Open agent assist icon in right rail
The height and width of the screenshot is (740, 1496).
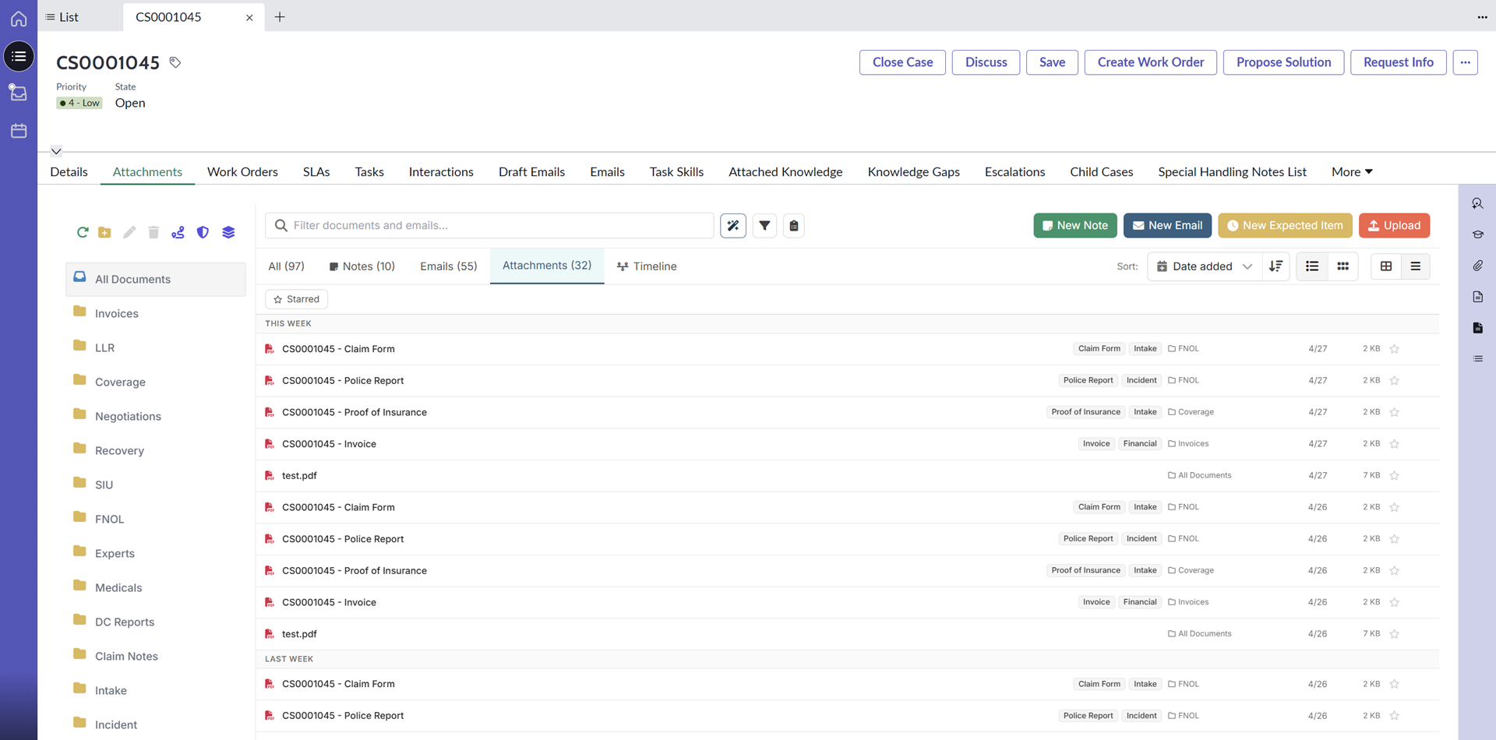(x=1477, y=203)
